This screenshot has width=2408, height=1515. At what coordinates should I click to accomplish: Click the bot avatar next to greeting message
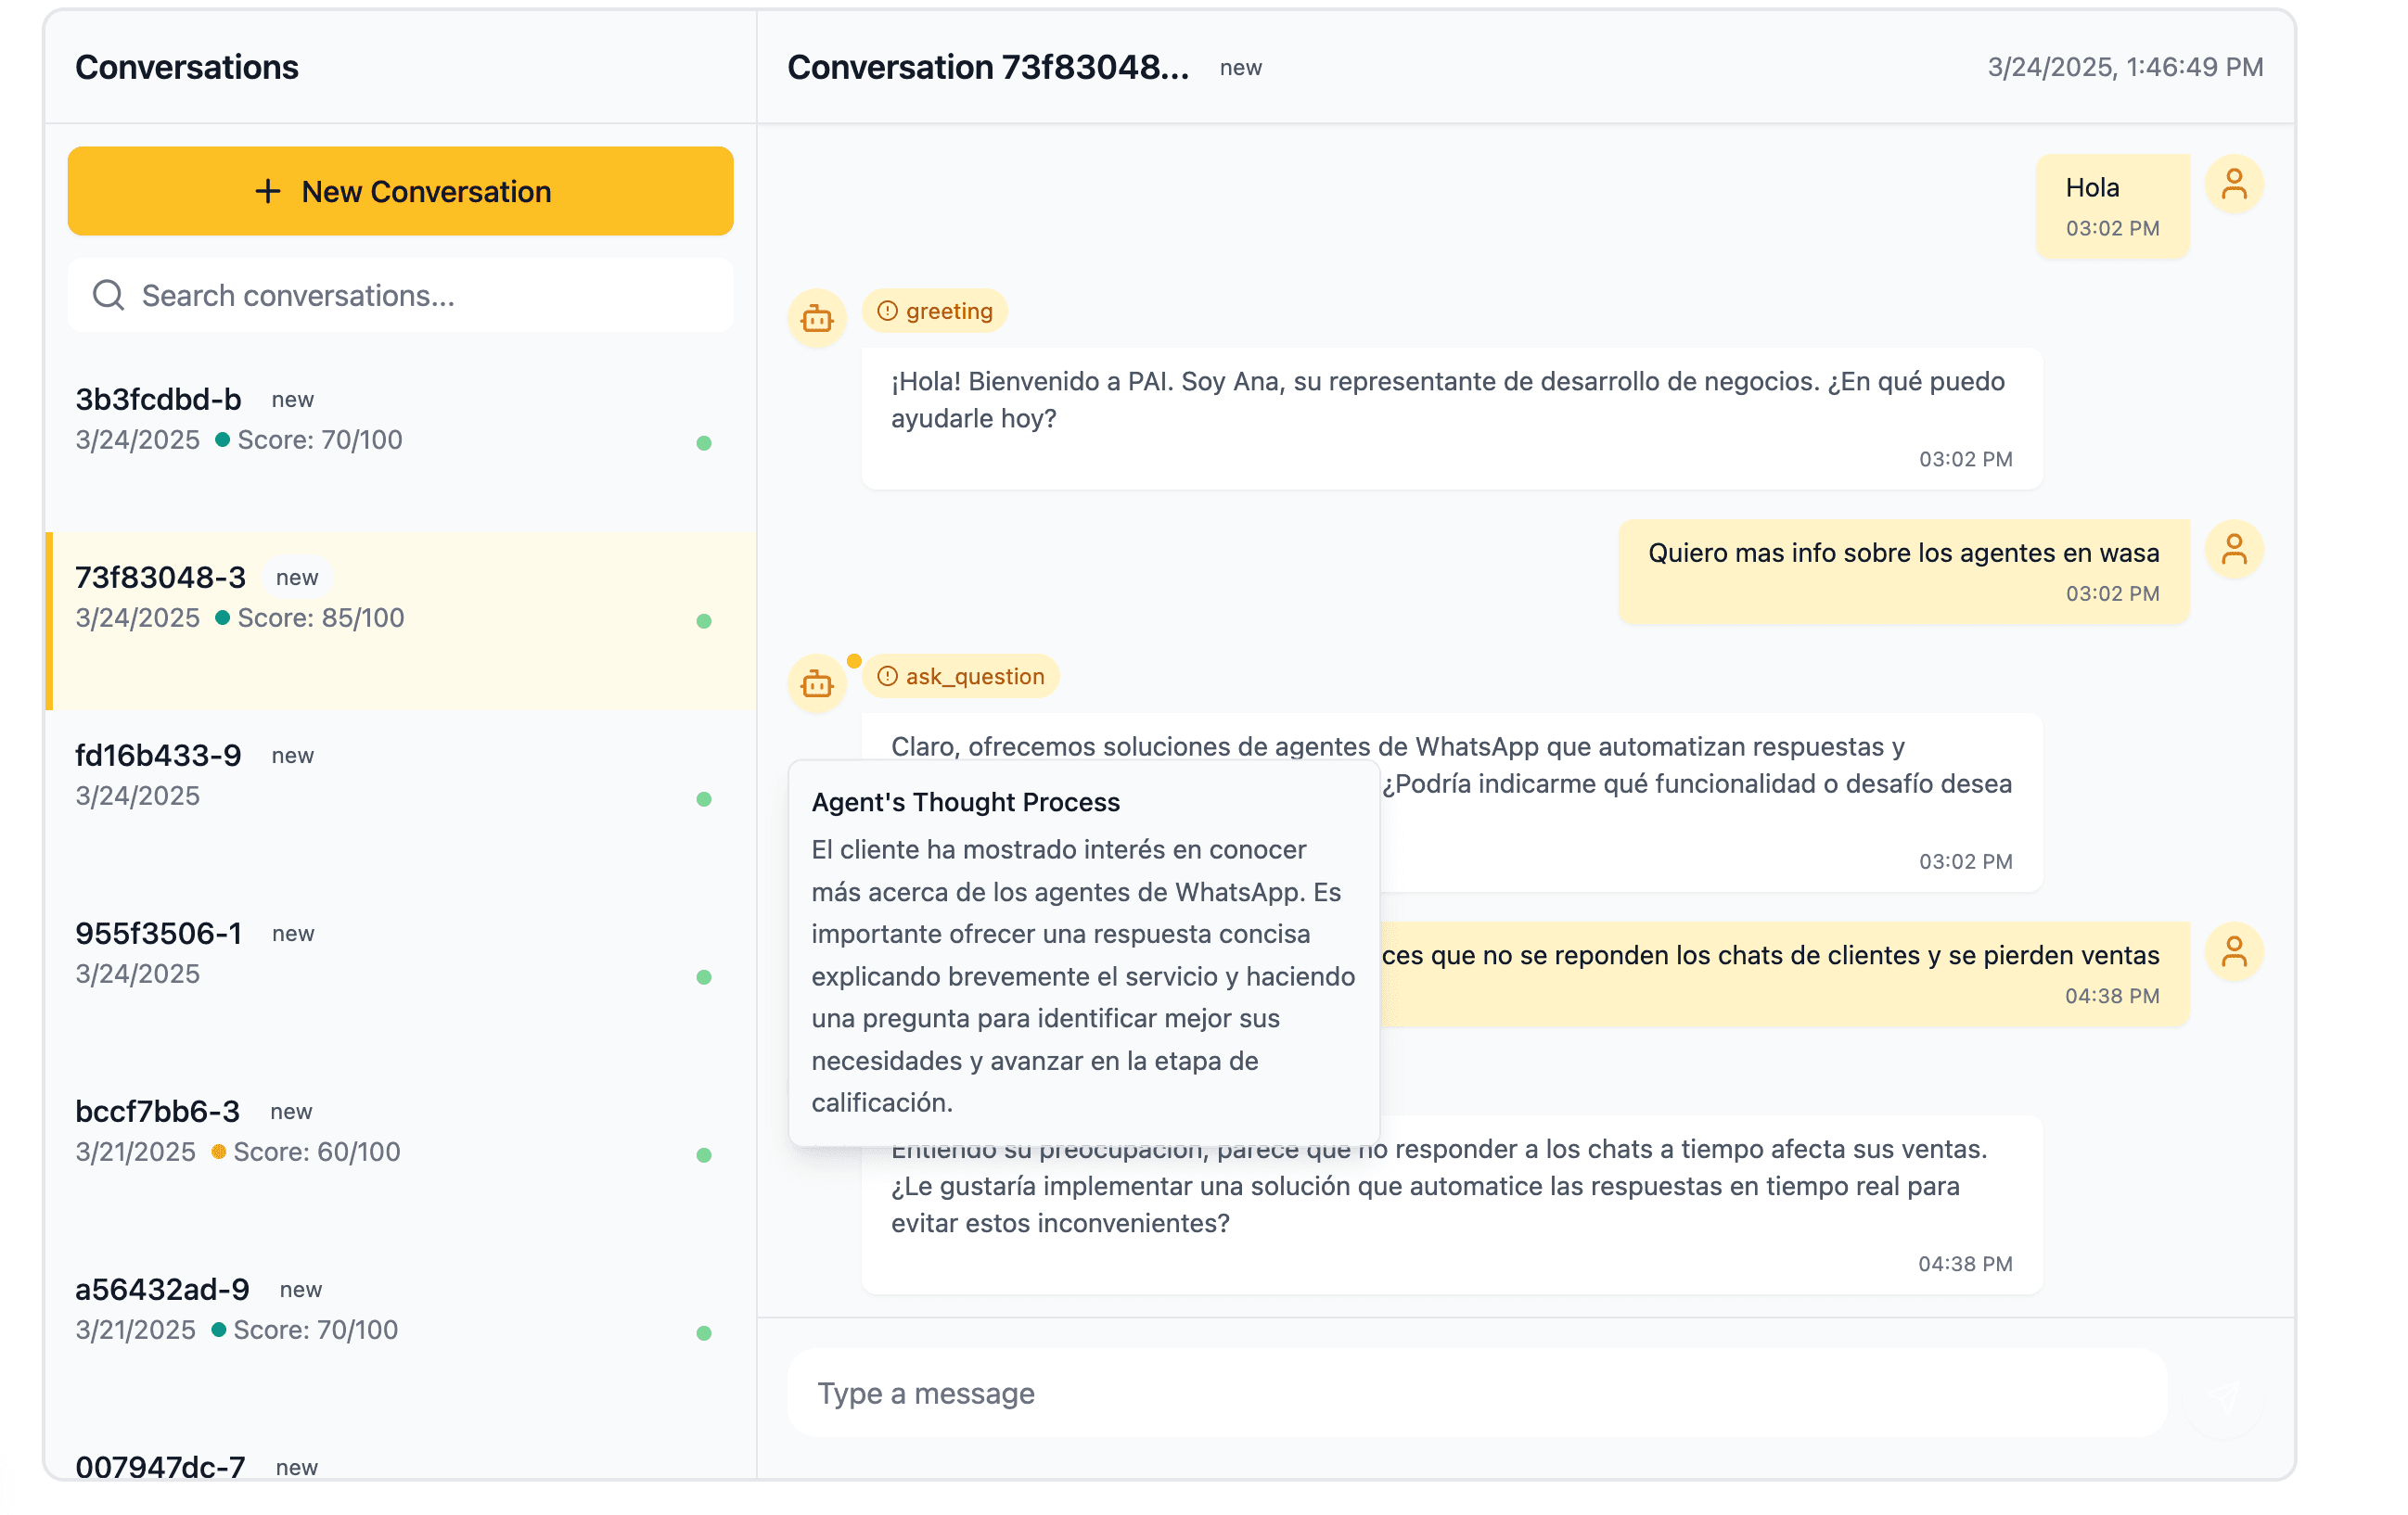coord(816,319)
